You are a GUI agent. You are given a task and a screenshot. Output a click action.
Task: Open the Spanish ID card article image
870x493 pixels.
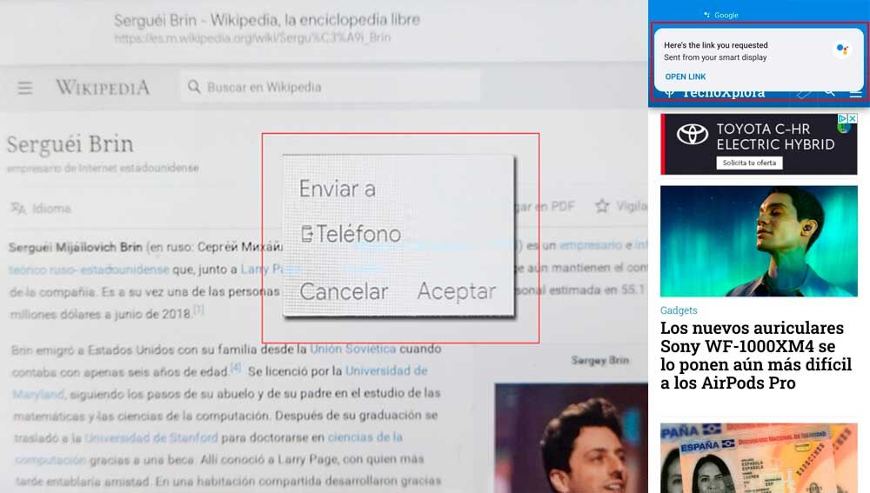759,458
